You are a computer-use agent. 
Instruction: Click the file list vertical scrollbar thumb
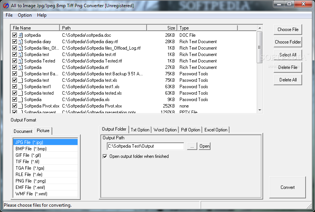tap(260, 47)
